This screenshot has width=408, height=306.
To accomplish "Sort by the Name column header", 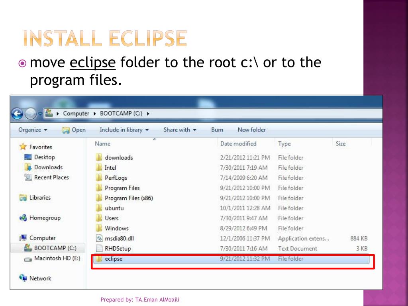I will click(x=102, y=143).
